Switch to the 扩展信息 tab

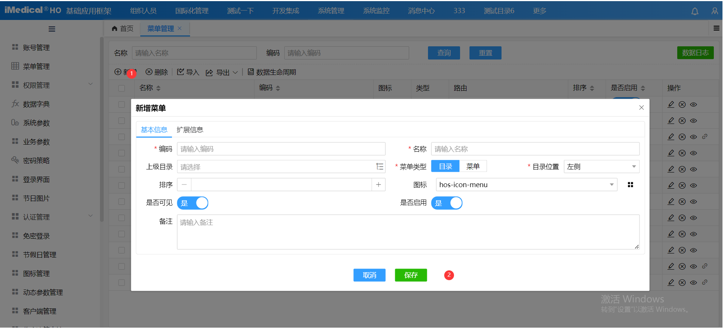tap(190, 130)
